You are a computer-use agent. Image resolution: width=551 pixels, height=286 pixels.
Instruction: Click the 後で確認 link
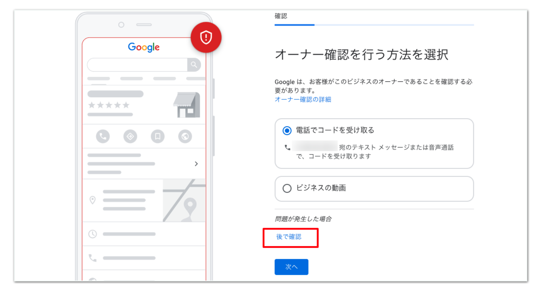click(x=289, y=237)
